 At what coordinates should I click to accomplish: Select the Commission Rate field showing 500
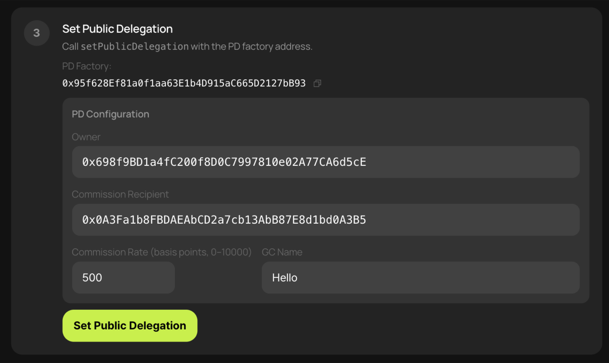(x=123, y=277)
